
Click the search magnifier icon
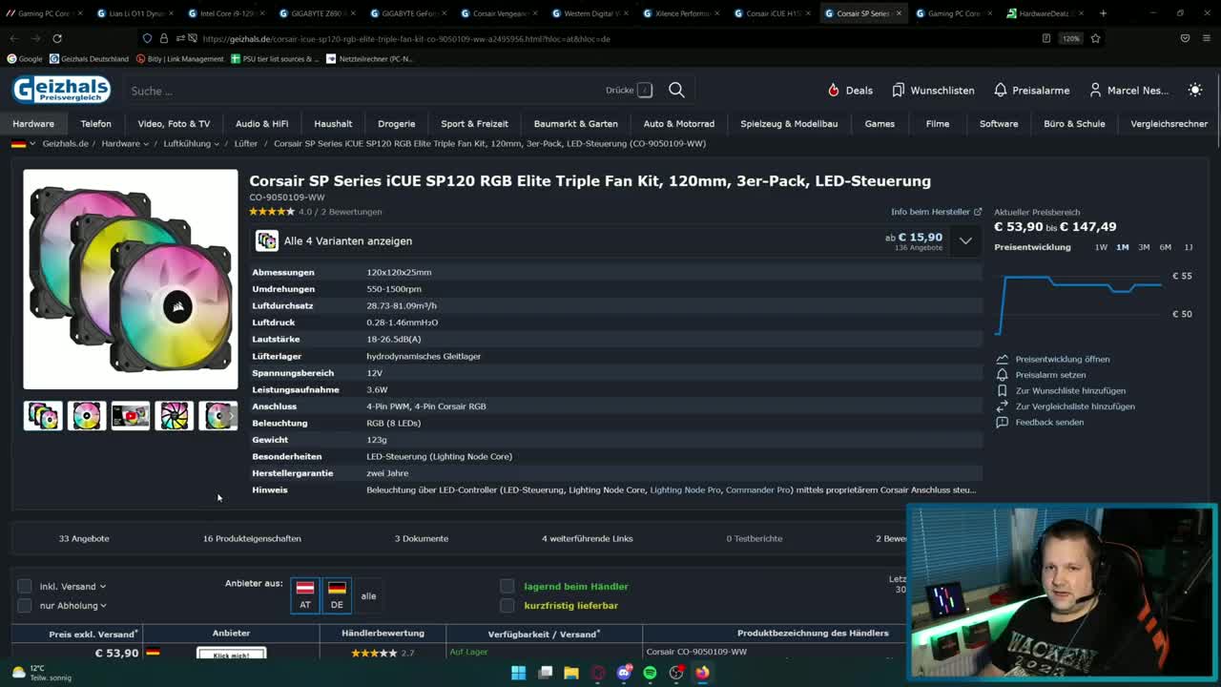pyautogui.click(x=676, y=90)
